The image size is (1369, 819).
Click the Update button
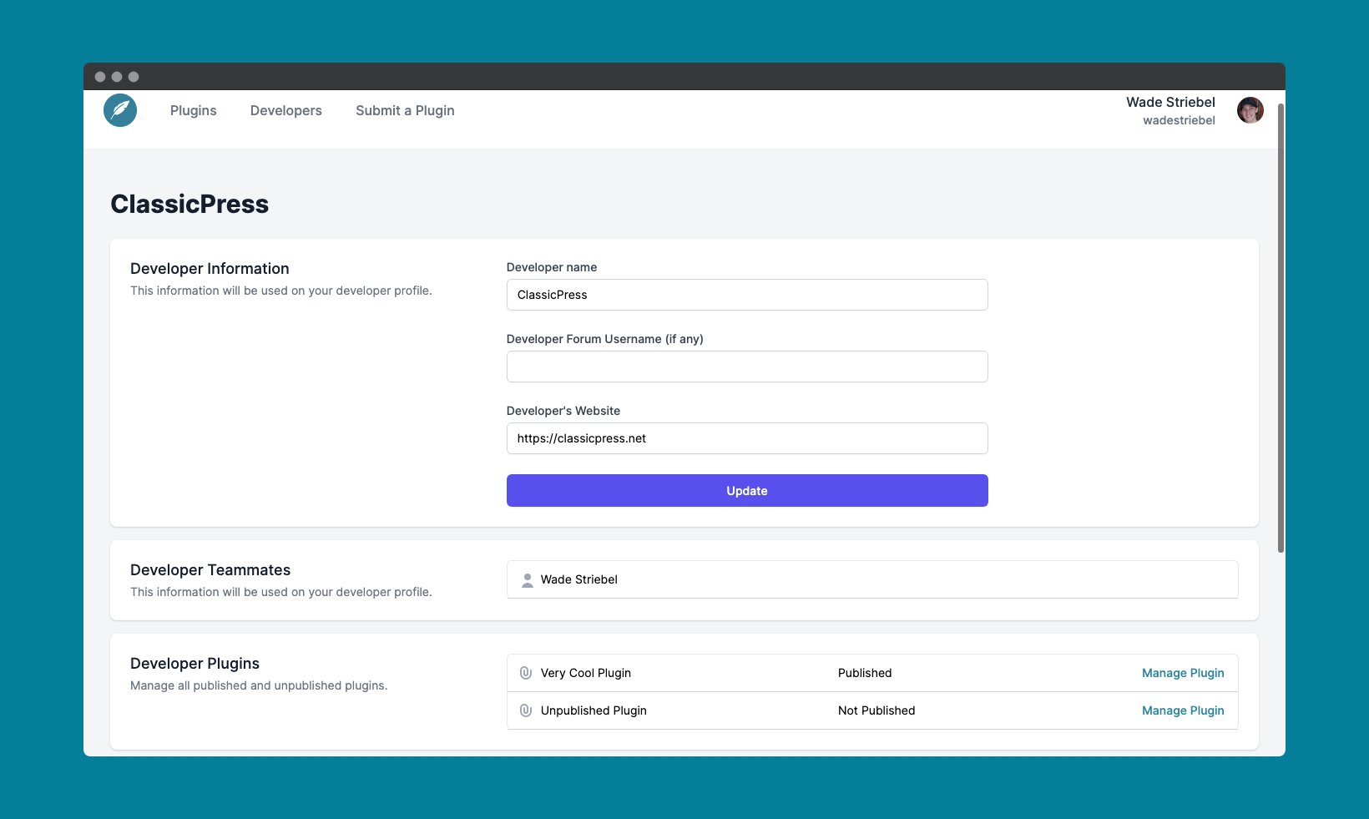tap(747, 491)
